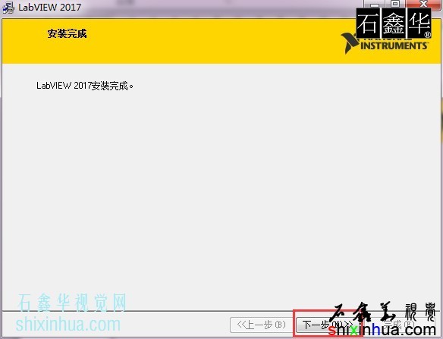Screen dimensions: 443x339
Task: Maximize the LabVIEW 2017 installer window
Action: (x=395, y=4)
